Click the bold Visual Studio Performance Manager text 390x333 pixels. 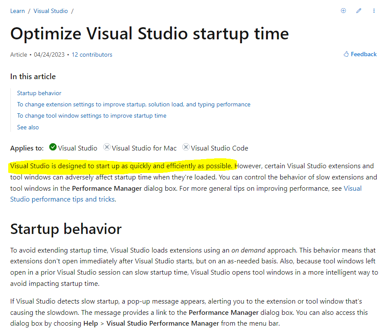tap(163, 323)
